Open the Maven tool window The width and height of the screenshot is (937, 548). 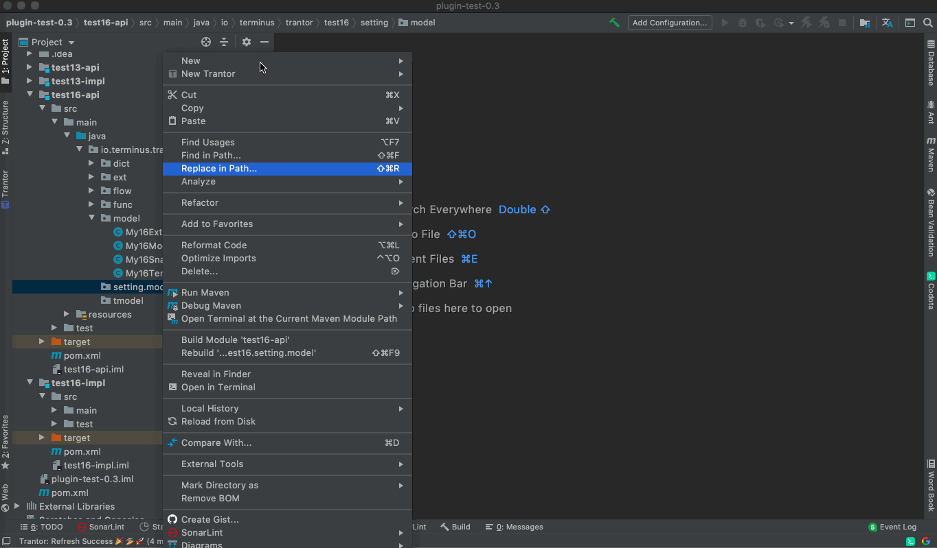931,154
